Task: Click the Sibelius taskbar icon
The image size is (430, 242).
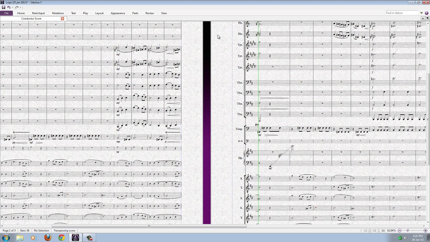Action: (76, 238)
